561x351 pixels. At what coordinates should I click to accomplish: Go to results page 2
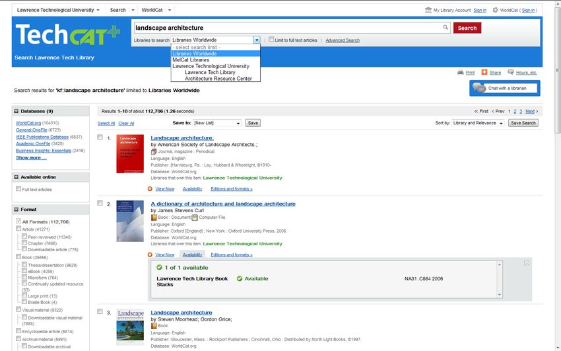[515, 112]
